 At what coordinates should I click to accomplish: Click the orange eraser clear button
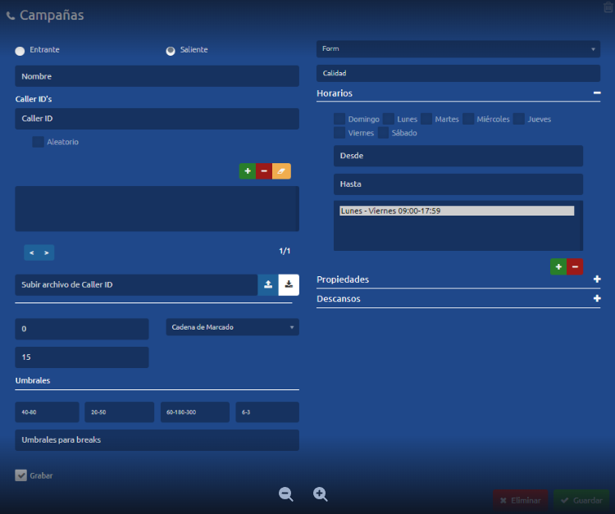pyautogui.click(x=281, y=171)
